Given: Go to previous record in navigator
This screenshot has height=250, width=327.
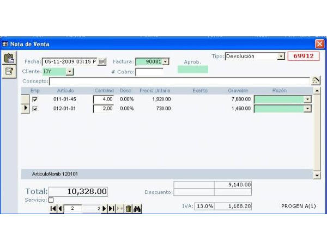Looking at the screenshot, I should [60, 209].
